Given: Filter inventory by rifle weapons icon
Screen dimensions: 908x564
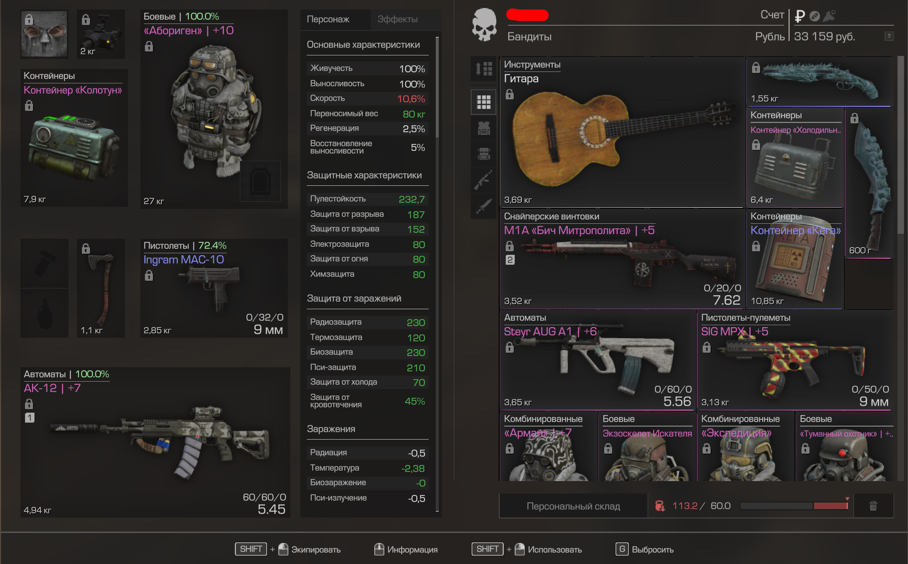Looking at the screenshot, I should [x=483, y=180].
